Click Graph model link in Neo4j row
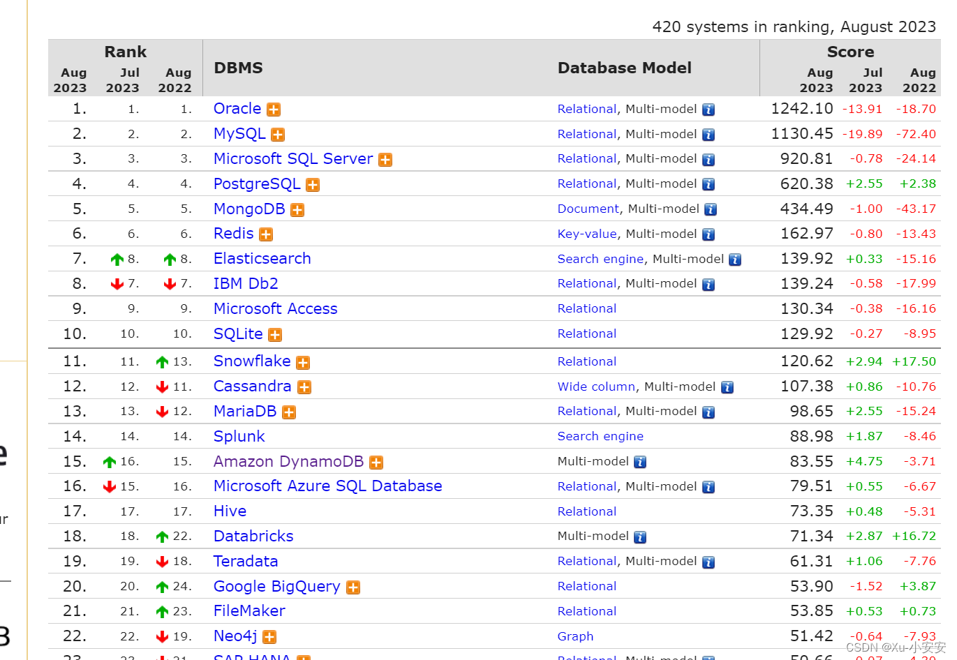The width and height of the screenshot is (957, 660). tap(576, 637)
